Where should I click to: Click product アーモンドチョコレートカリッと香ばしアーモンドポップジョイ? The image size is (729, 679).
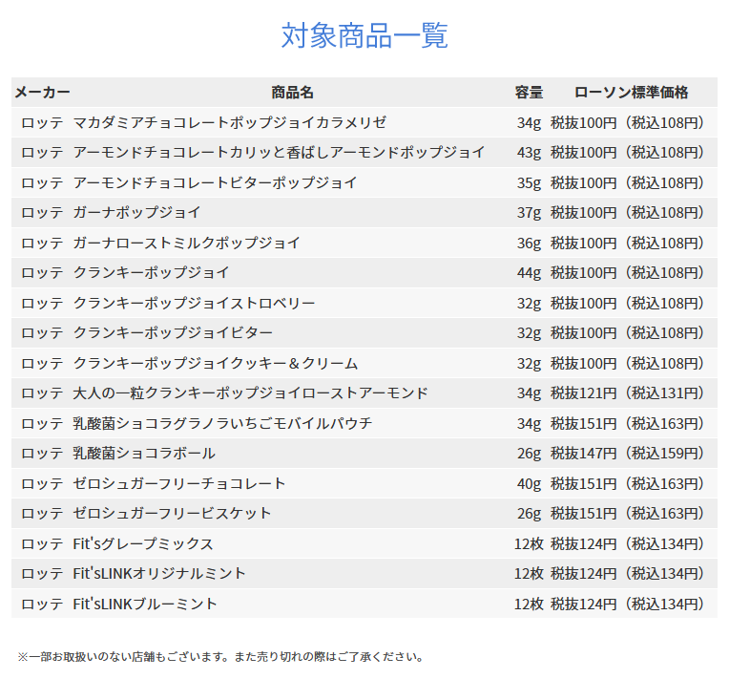click(x=279, y=152)
